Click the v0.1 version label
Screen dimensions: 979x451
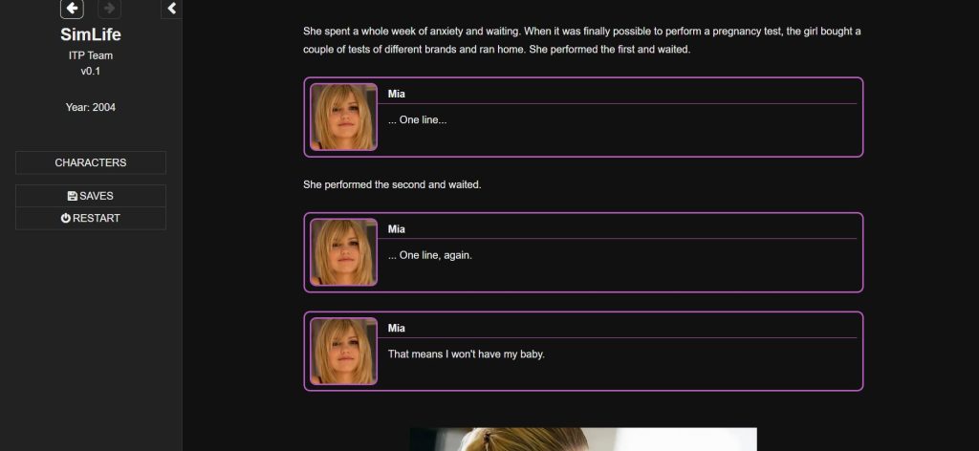pos(91,71)
